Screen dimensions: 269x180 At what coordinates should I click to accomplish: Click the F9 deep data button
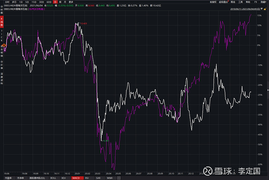(x=256, y=2)
